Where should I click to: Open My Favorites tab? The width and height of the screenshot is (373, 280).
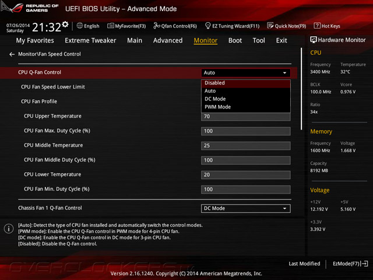click(35, 40)
